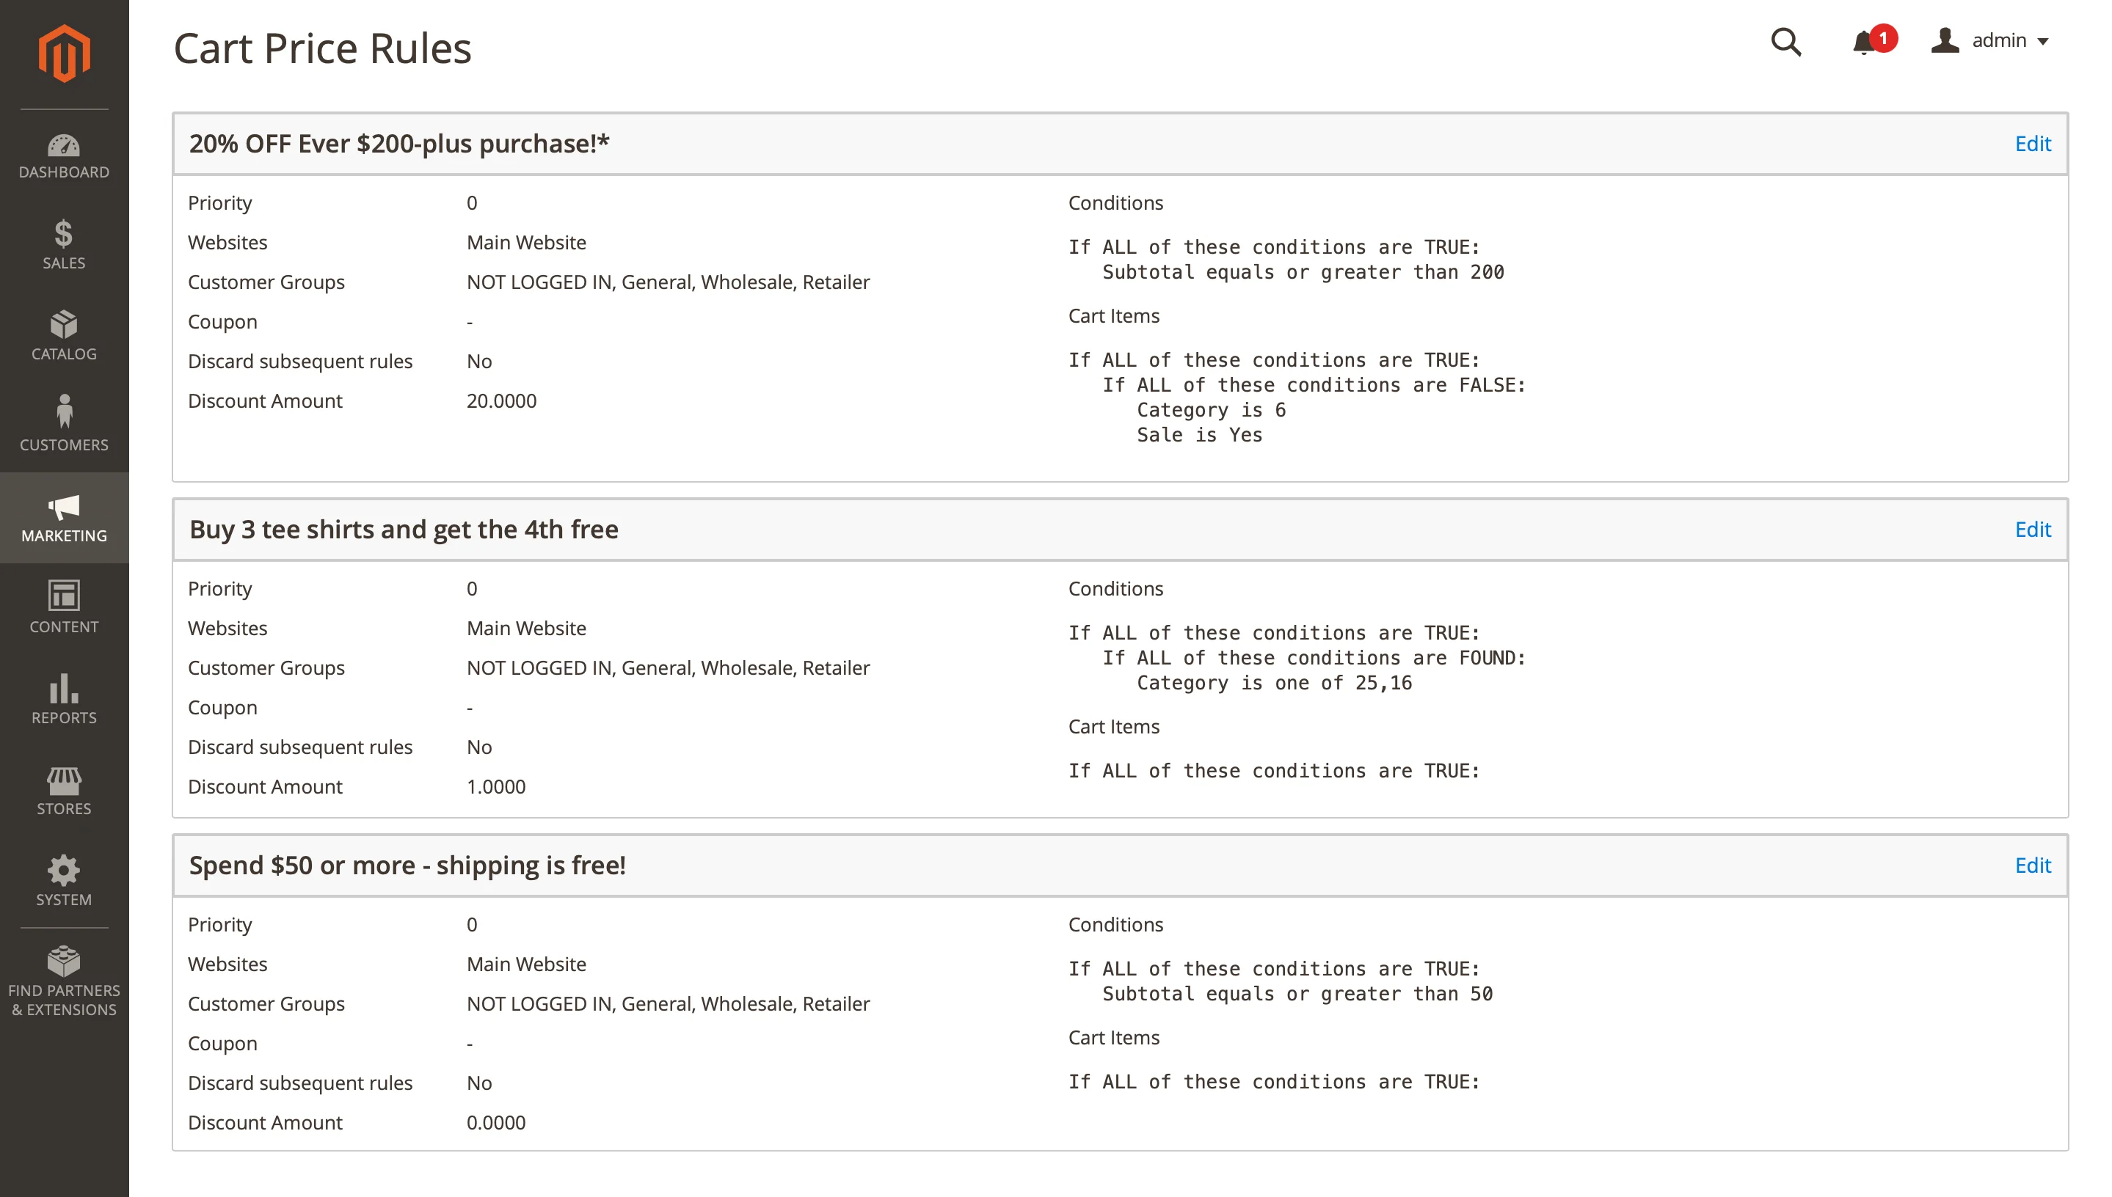The height and width of the screenshot is (1197, 2112).
Task: Open the System gear icon menu
Action: 64,880
